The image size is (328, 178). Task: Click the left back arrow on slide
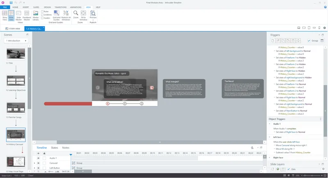point(98,88)
